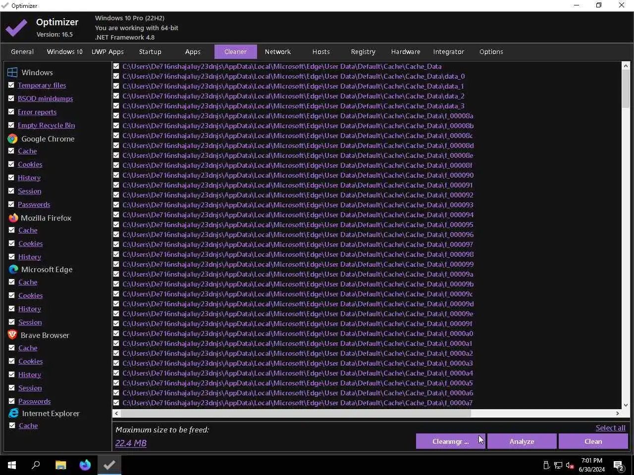Click the Brave Browser icon in sidebar
The width and height of the screenshot is (634, 475).
pos(12,335)
